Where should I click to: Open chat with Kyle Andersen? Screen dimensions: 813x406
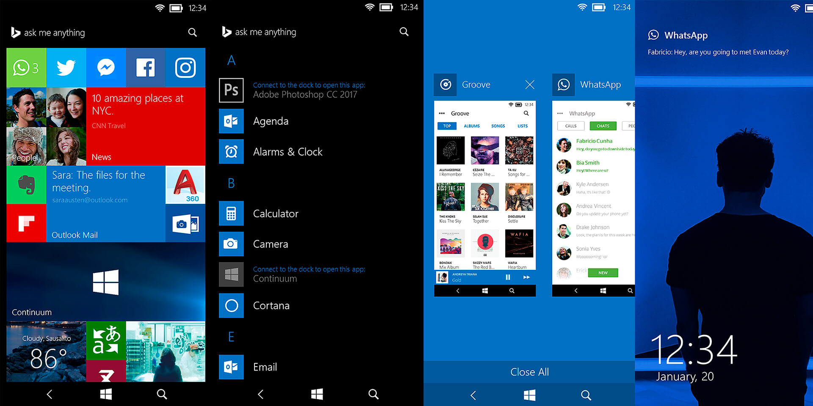(595, 188)
